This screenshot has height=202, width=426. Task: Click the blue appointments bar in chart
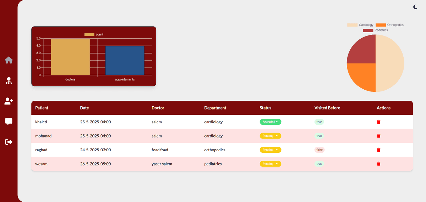[125, 60]
